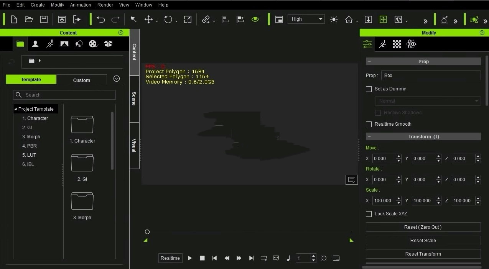Select the Move tool in the toolbar
Viewport: 489px width, 269px height.
(149, 19)
